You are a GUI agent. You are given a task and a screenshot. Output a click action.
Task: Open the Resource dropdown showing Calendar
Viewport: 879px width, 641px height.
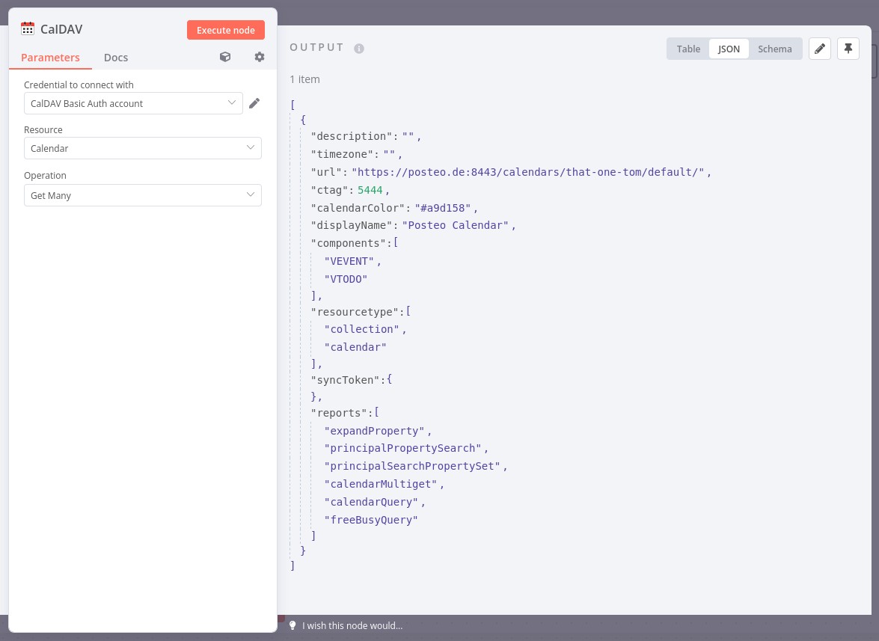coord(143,148)
